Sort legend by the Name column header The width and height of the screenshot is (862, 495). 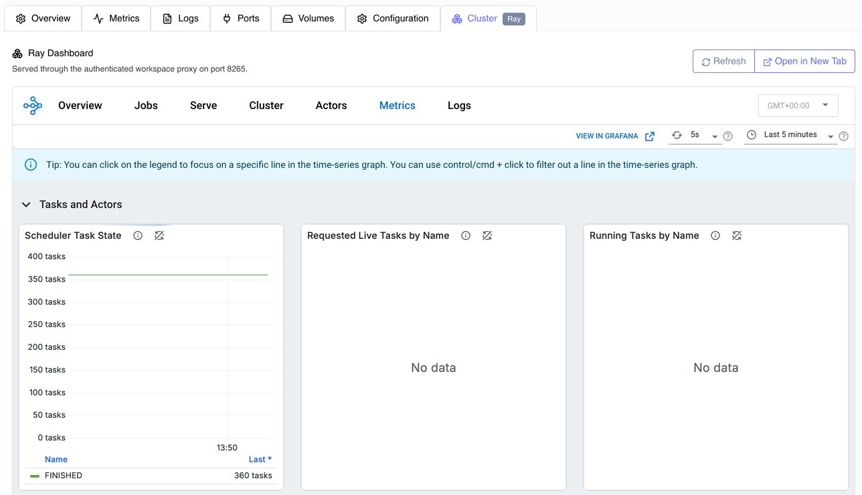click(56, 460)
